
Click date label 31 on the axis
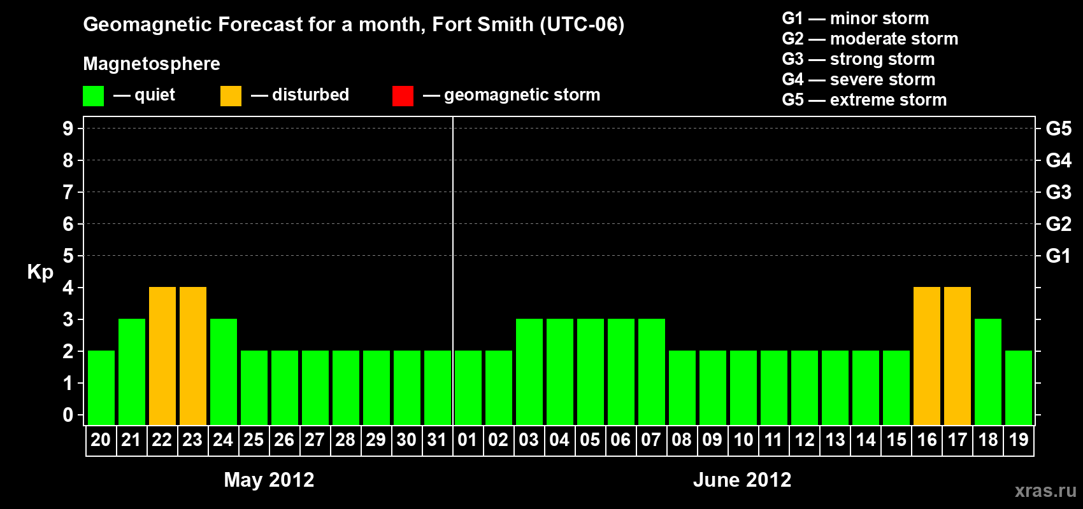pyautogui.click(x=437, y=440)
